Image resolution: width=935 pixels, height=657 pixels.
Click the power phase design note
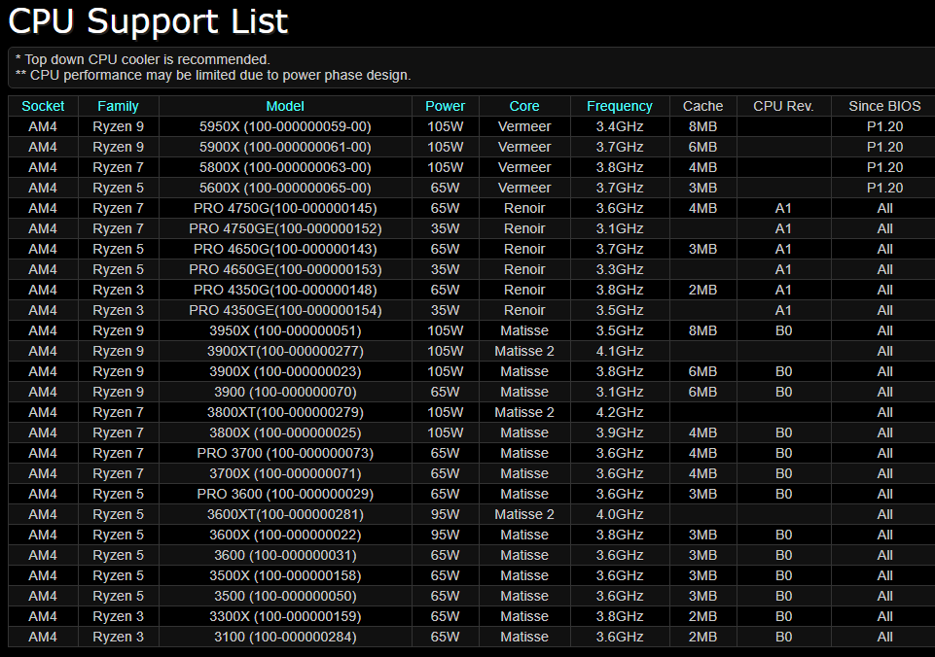tap(213, 75)
